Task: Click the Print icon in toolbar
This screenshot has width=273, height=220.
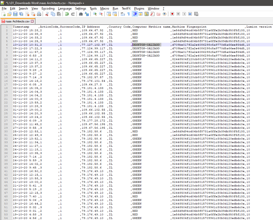Action: pos(39,14)
